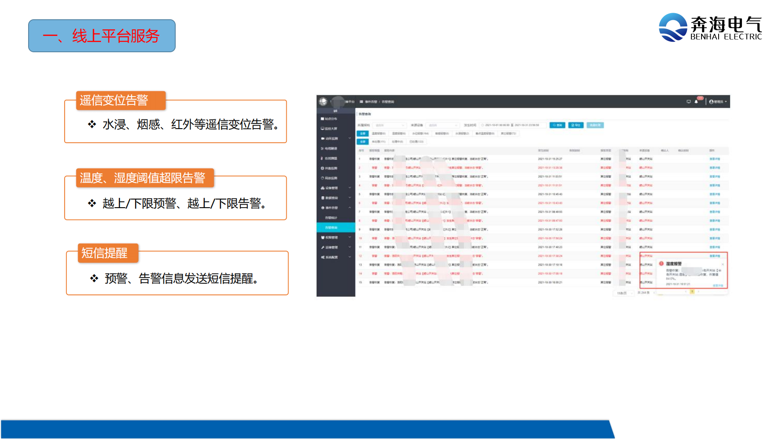Select the 全部 processing-status tab
781x439 pixels.
click(x=363, y=142)
